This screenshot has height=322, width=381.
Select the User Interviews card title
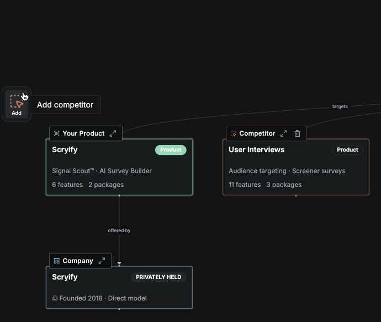tap(256, 150)
